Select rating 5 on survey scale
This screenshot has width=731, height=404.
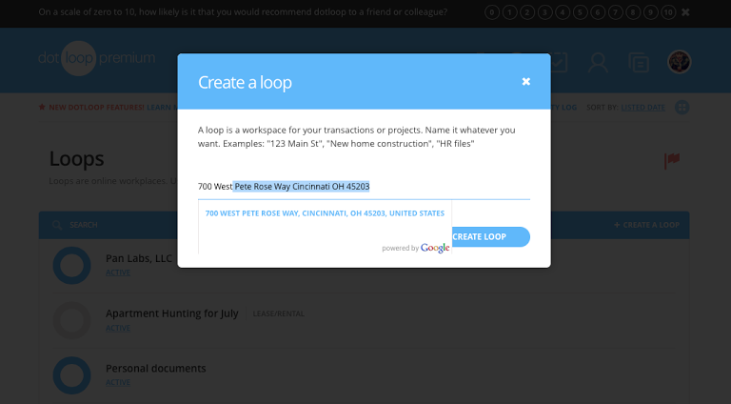click(x=580, y=12)
